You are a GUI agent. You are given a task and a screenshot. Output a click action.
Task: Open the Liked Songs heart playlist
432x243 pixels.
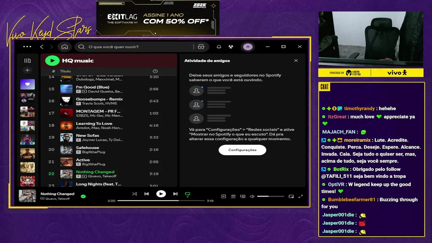pyautogui.click(x=27, y=84)
